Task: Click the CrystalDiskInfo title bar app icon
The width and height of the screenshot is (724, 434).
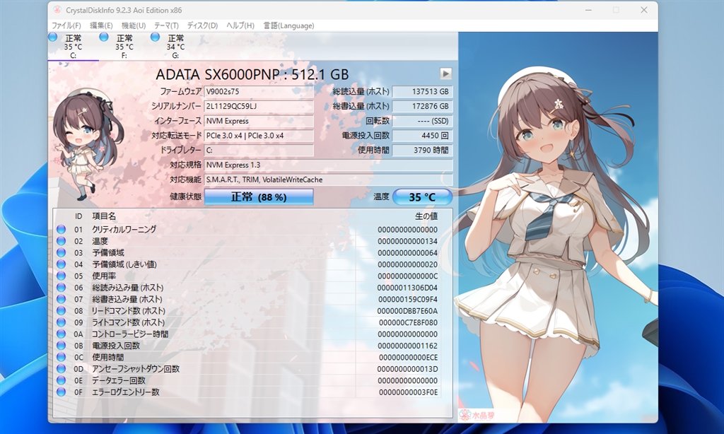Action: tap(57, 10)
